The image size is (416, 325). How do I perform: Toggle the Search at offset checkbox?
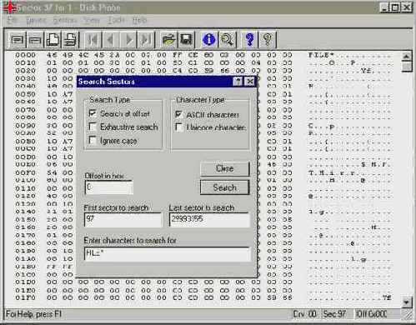coord(93,113)
